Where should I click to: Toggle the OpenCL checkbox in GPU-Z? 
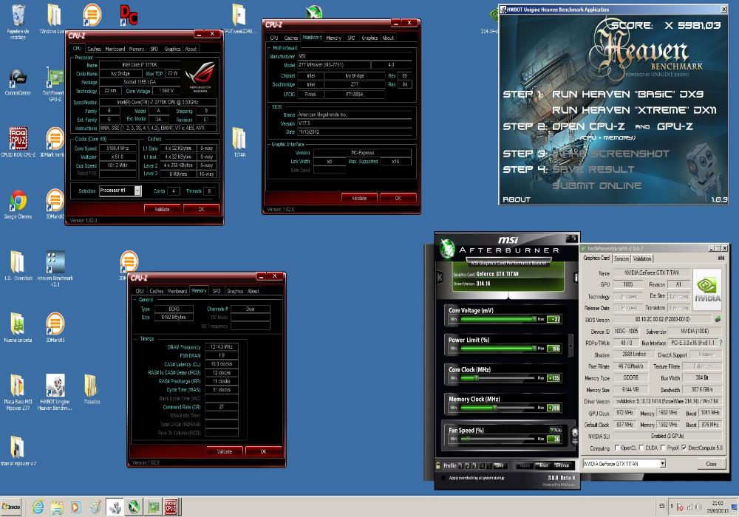[617, 448]
